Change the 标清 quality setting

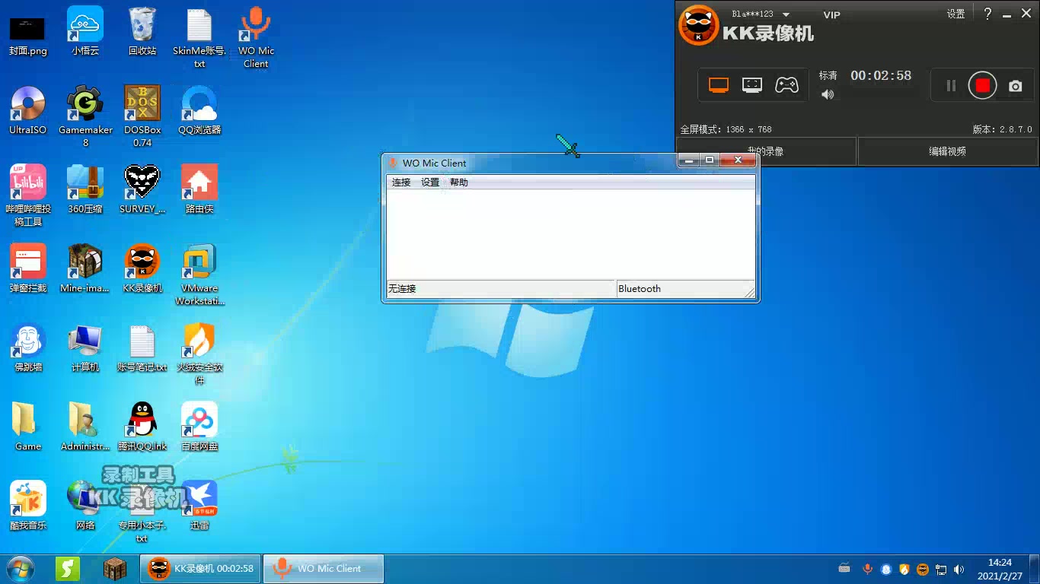point(828,75)
